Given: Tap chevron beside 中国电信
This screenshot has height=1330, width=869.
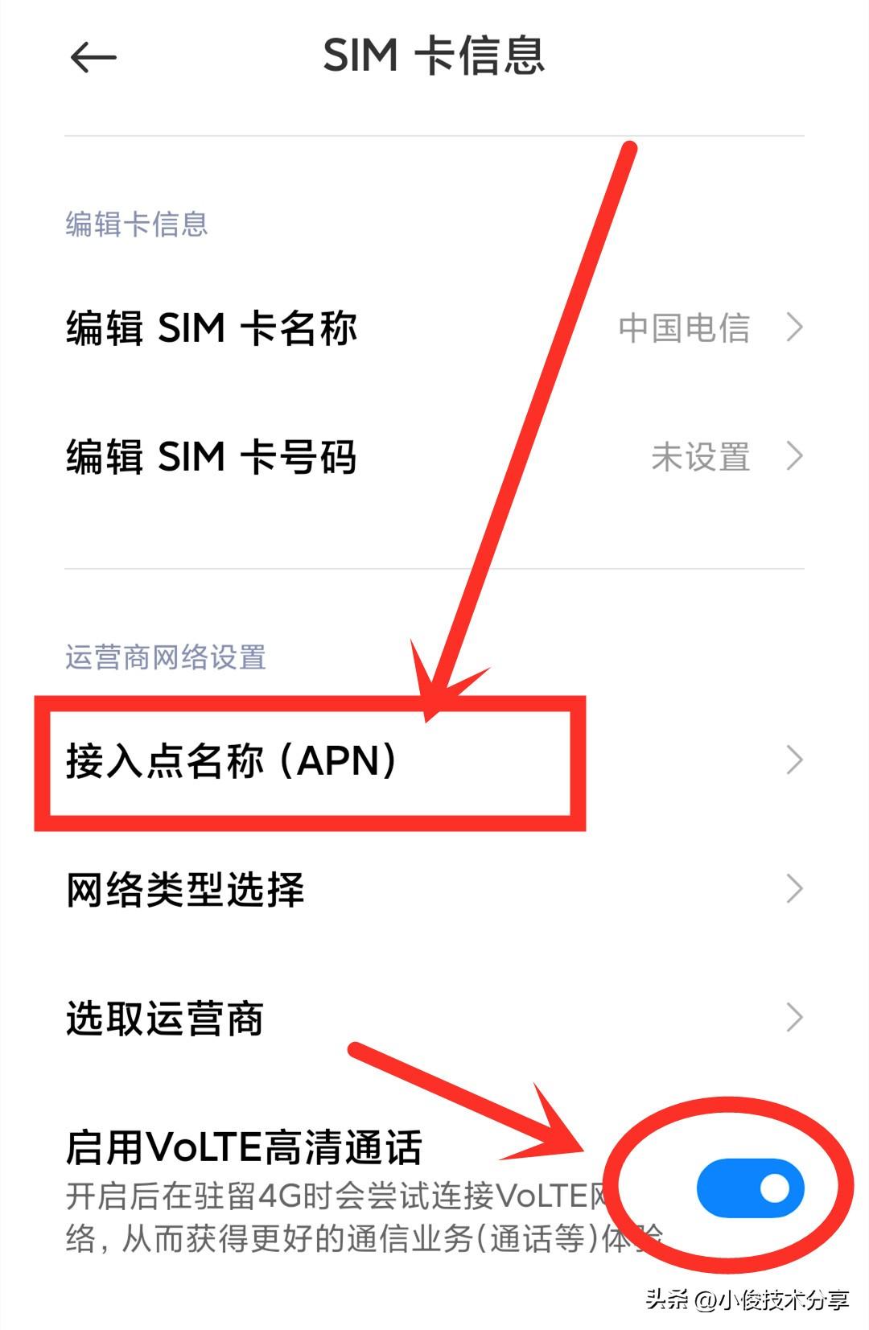Looking at the screenshot, I should tap(794, 327).
